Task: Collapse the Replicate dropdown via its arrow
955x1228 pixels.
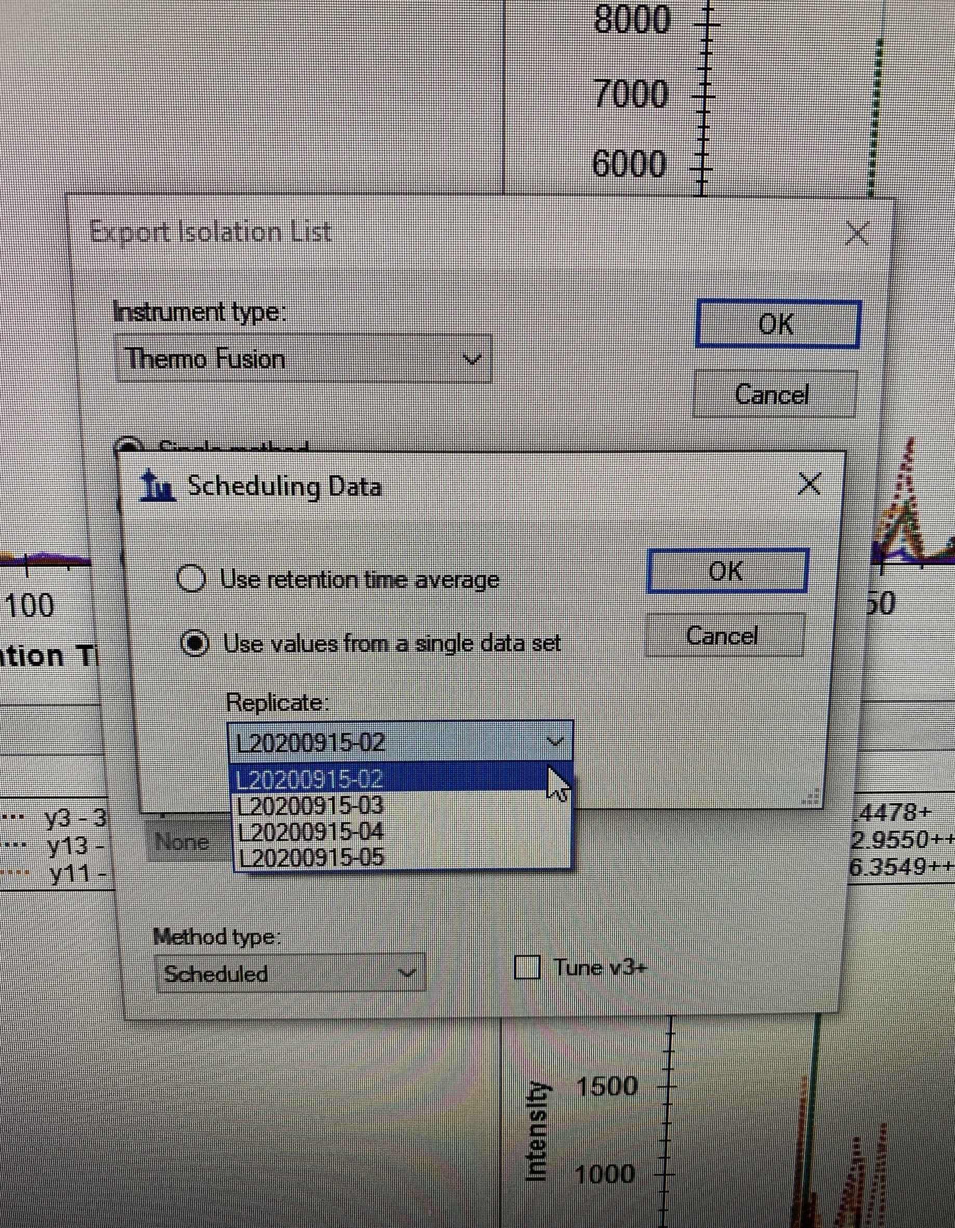Action: tap(555, 742)
